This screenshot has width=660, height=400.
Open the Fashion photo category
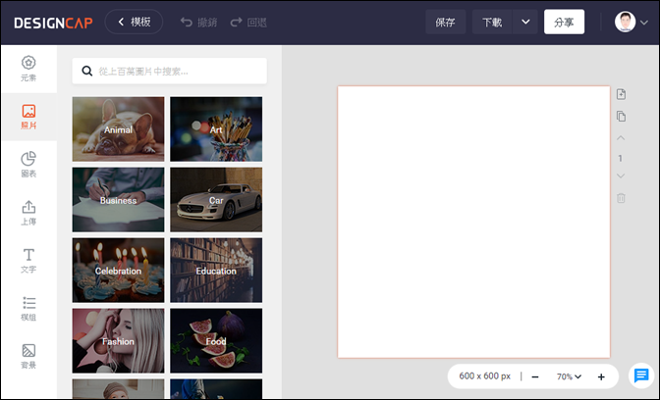point(118,341)
